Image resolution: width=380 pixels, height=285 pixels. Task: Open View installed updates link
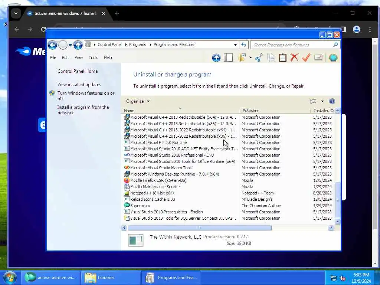(x=79, y=85)
